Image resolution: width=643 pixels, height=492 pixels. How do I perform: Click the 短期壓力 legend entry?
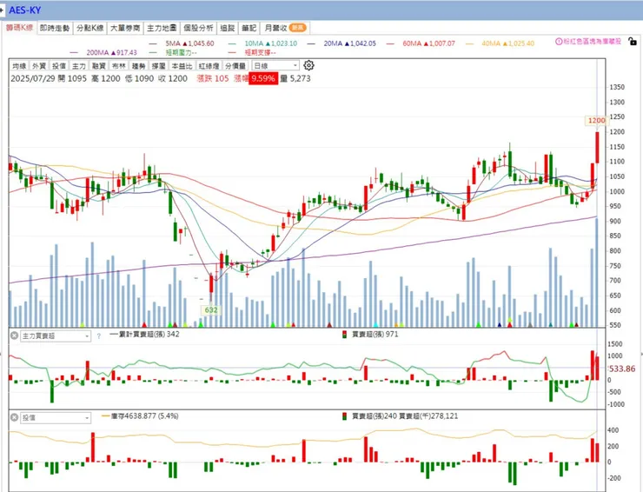174,52
